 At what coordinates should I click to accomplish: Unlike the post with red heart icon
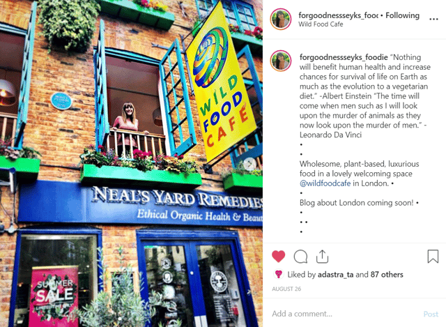coord(278,256)
